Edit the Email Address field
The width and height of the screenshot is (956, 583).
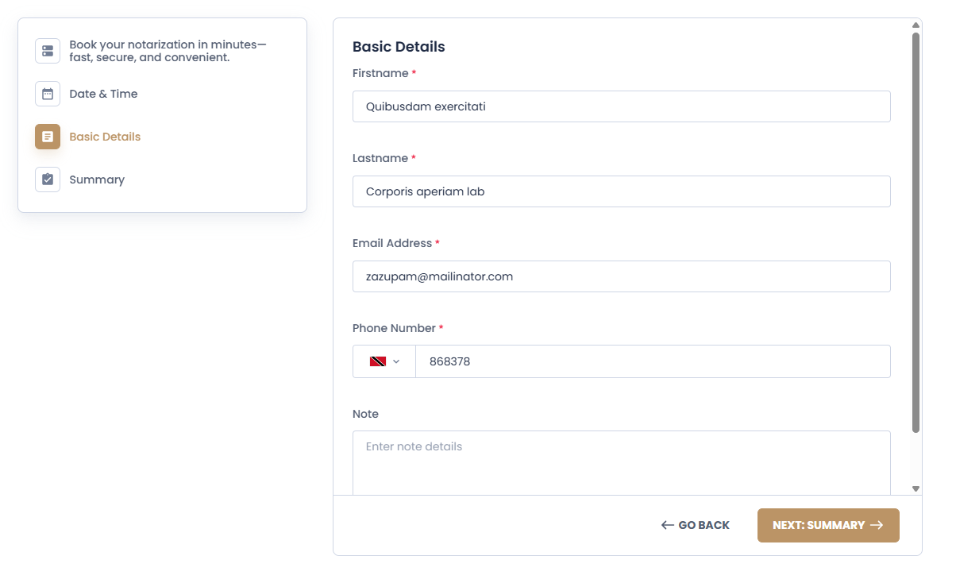pos(621,276)
